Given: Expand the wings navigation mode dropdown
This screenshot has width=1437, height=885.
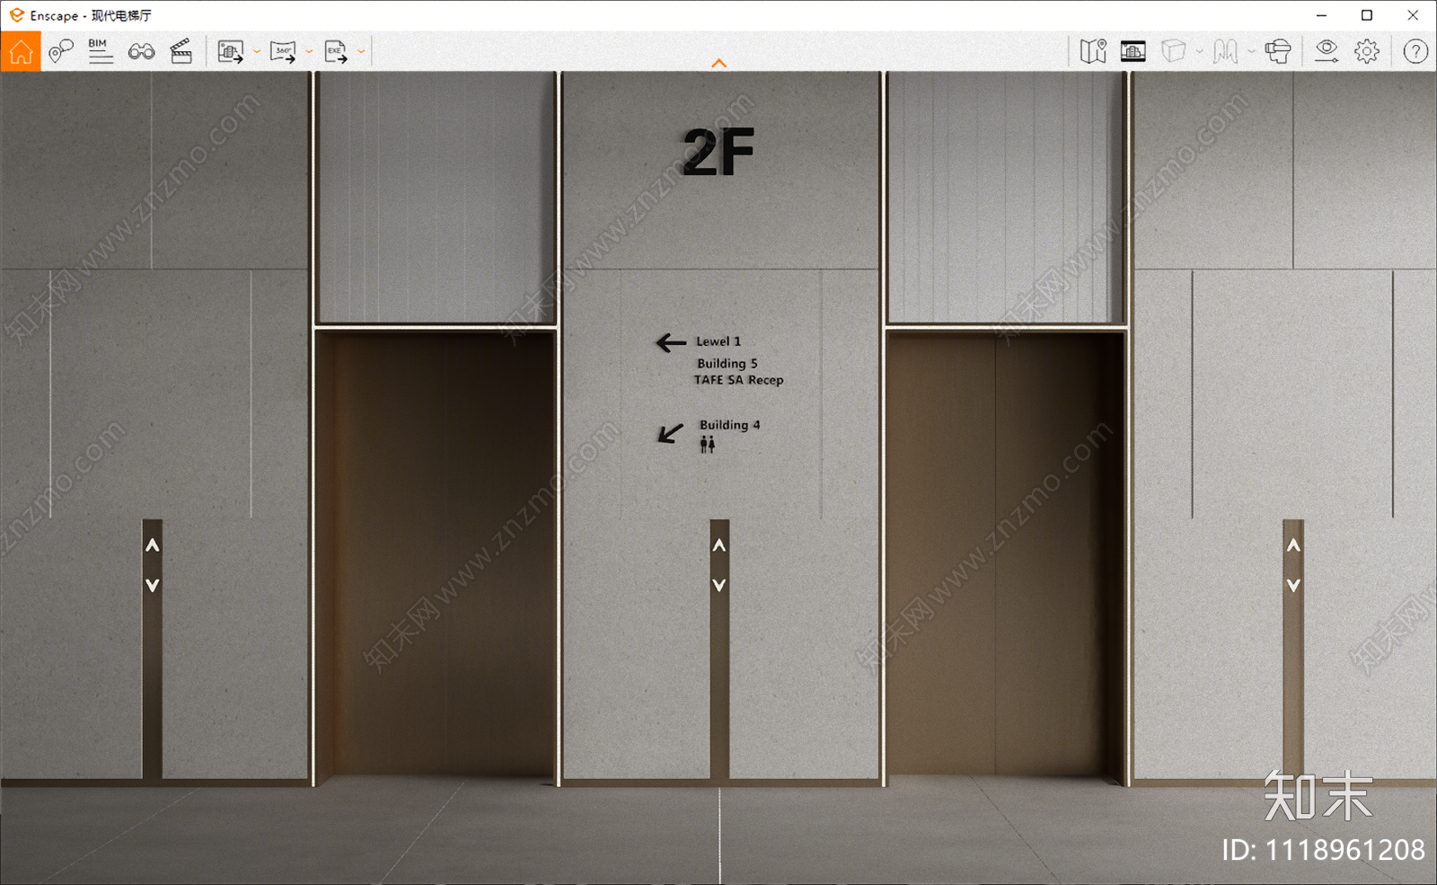Looking at the screenshot, I should (x=1251, y=52).
